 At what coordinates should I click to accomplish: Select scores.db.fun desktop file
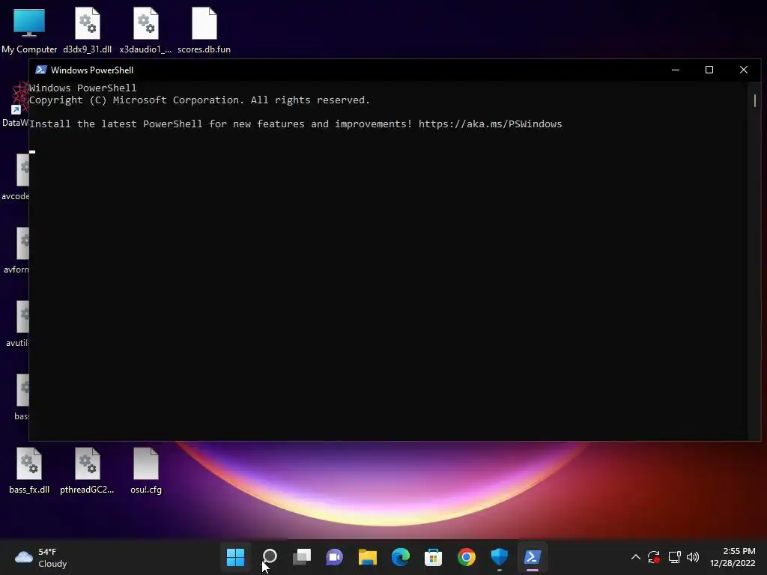tap(204, 30)
